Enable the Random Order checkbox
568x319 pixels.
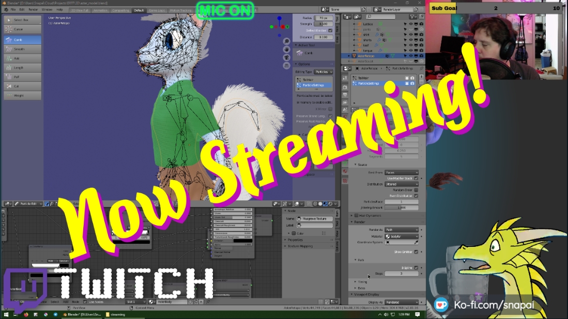click(416, 190)
